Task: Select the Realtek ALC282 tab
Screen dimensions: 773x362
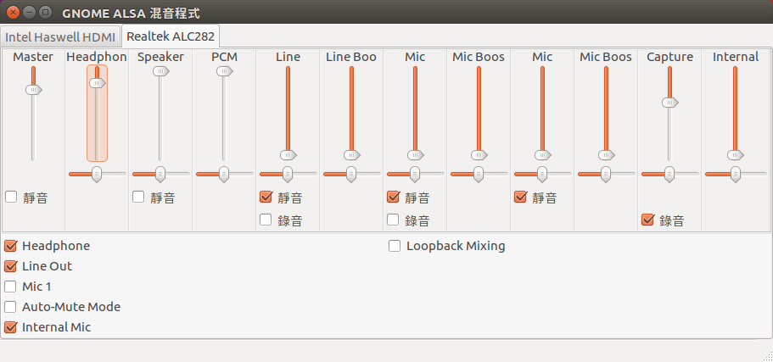Action: click(x=171, y=36)
